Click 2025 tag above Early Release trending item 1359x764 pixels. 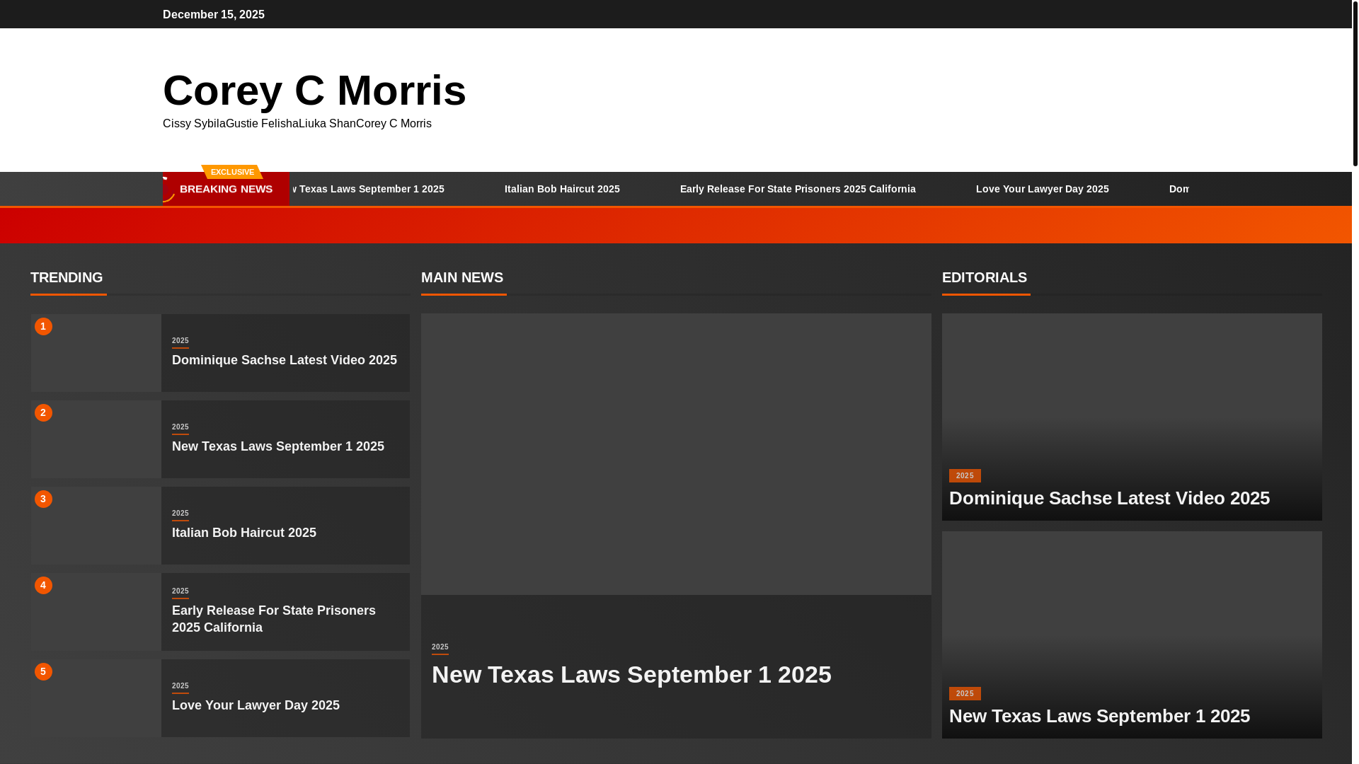[x=180, y=591]
